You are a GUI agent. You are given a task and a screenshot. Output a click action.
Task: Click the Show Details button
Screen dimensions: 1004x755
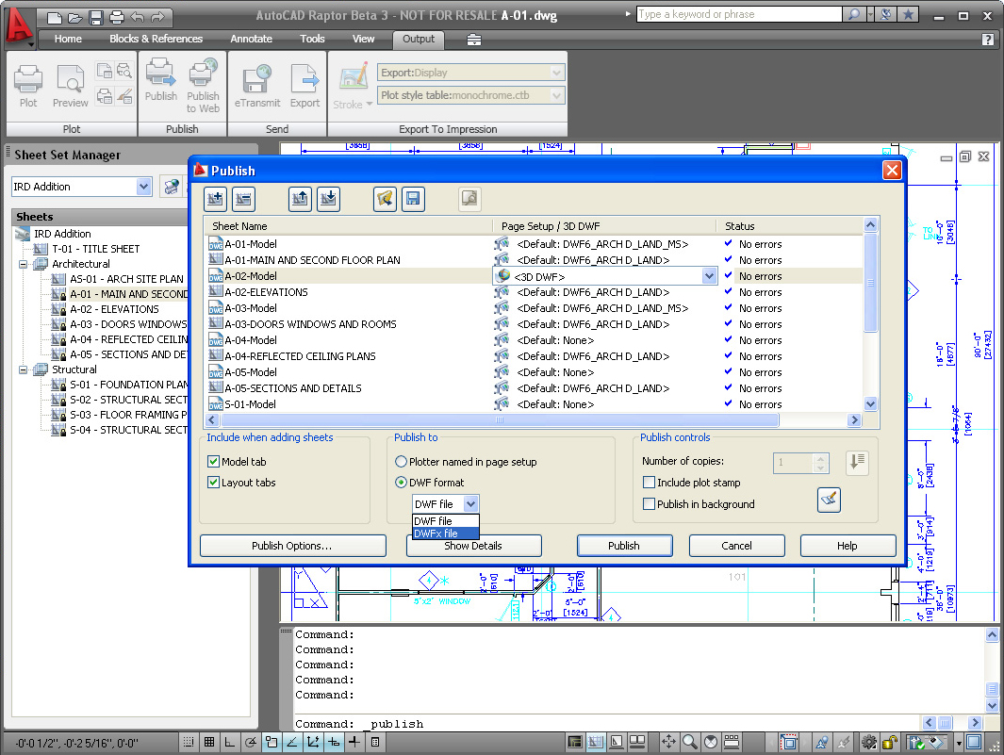tap(473, 546)
